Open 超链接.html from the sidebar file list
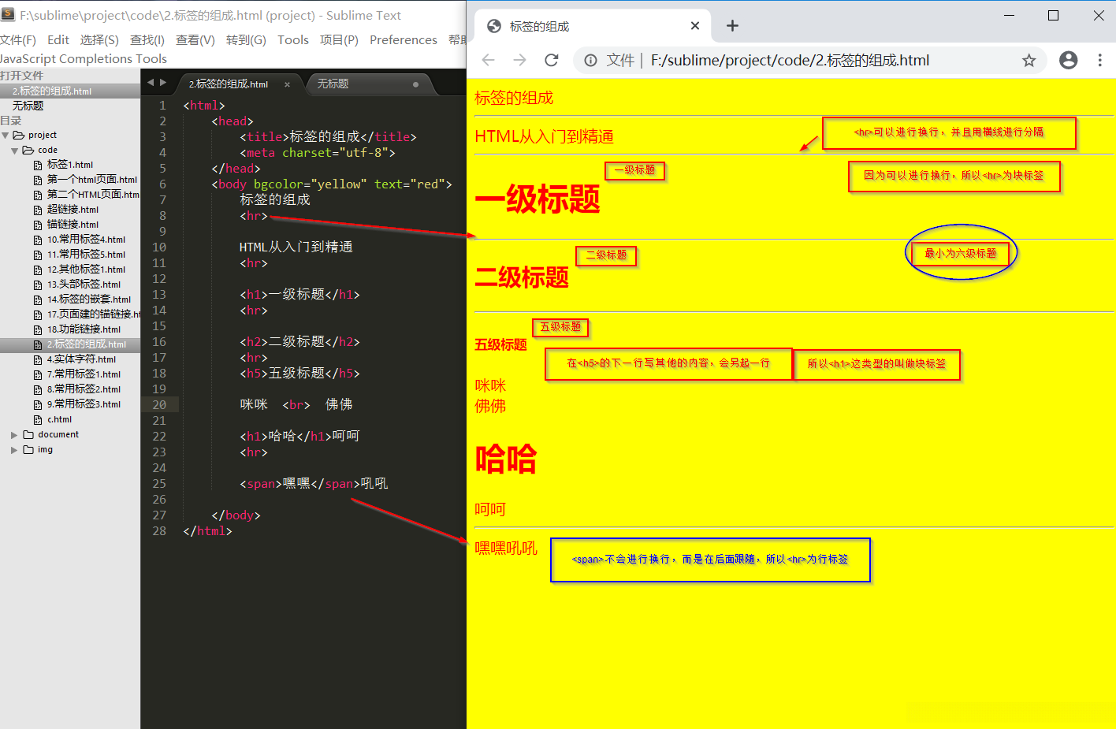Screen dimensions: 1116x729 pos(75,209)
